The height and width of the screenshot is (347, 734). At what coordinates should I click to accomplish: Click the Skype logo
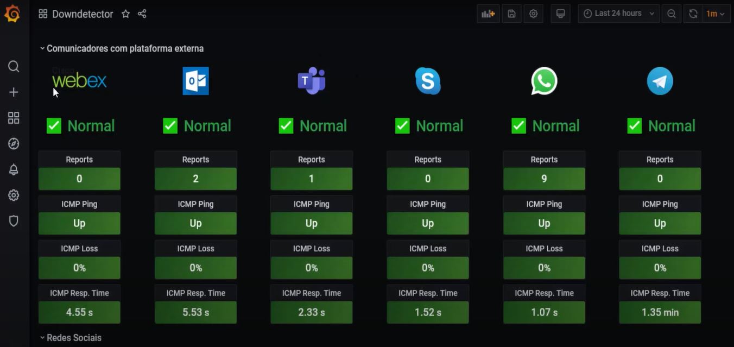click(428, 81)
